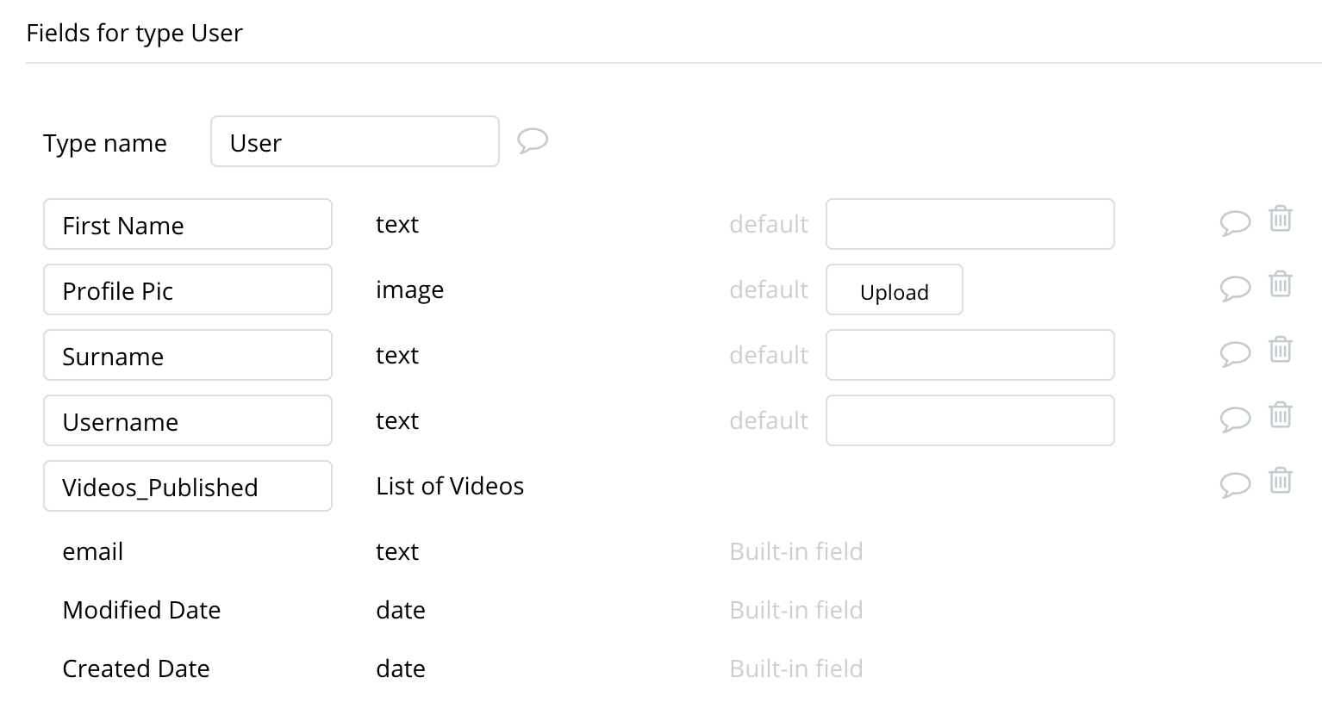This screenshot has height=715, width=1322.
Task: Open comments on the Username field
Action: pyautogui.click(x=1236, y=419)
